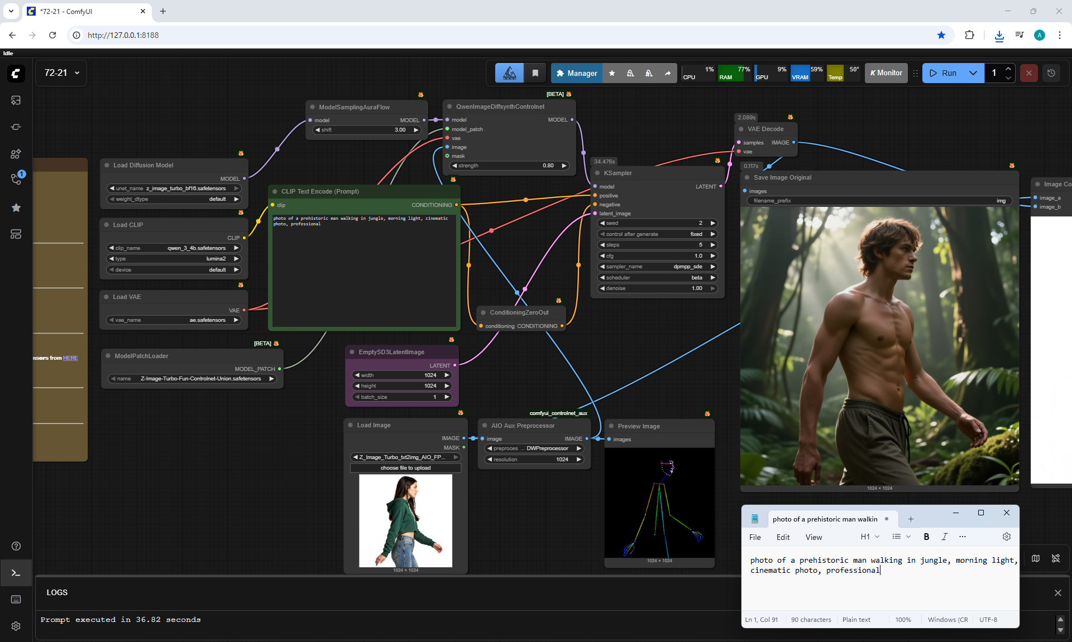Open the Edit menu in Notepad
The image size is (1072, 642).
[x=783, y=537]
